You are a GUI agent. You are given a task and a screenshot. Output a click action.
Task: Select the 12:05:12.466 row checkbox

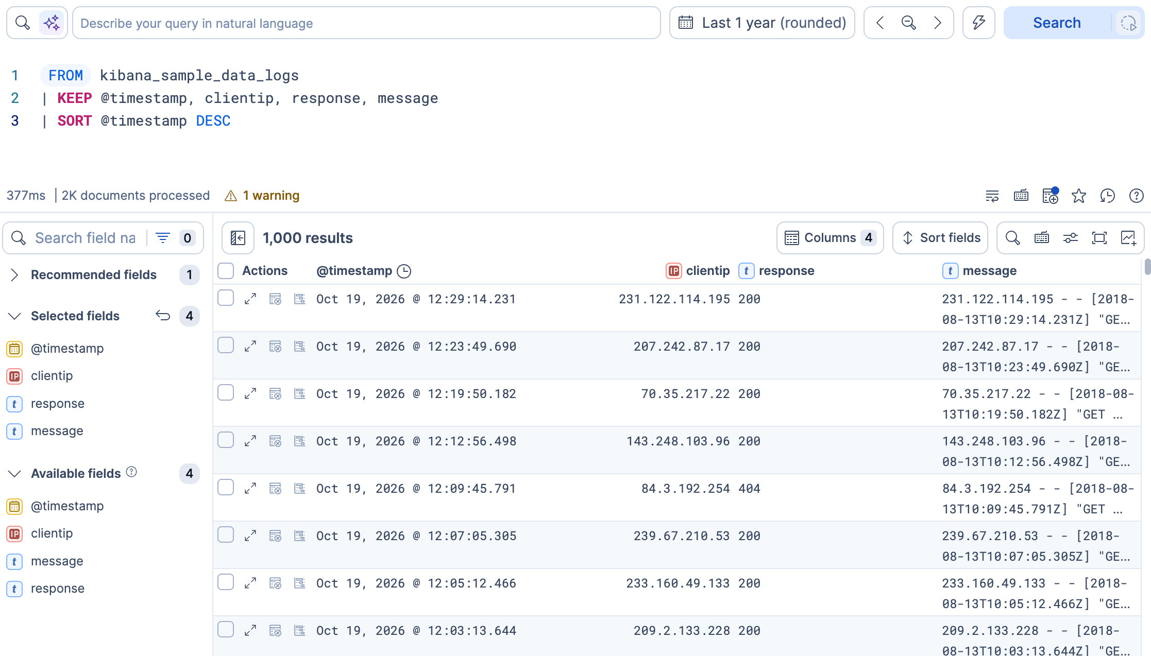point(226,582)
